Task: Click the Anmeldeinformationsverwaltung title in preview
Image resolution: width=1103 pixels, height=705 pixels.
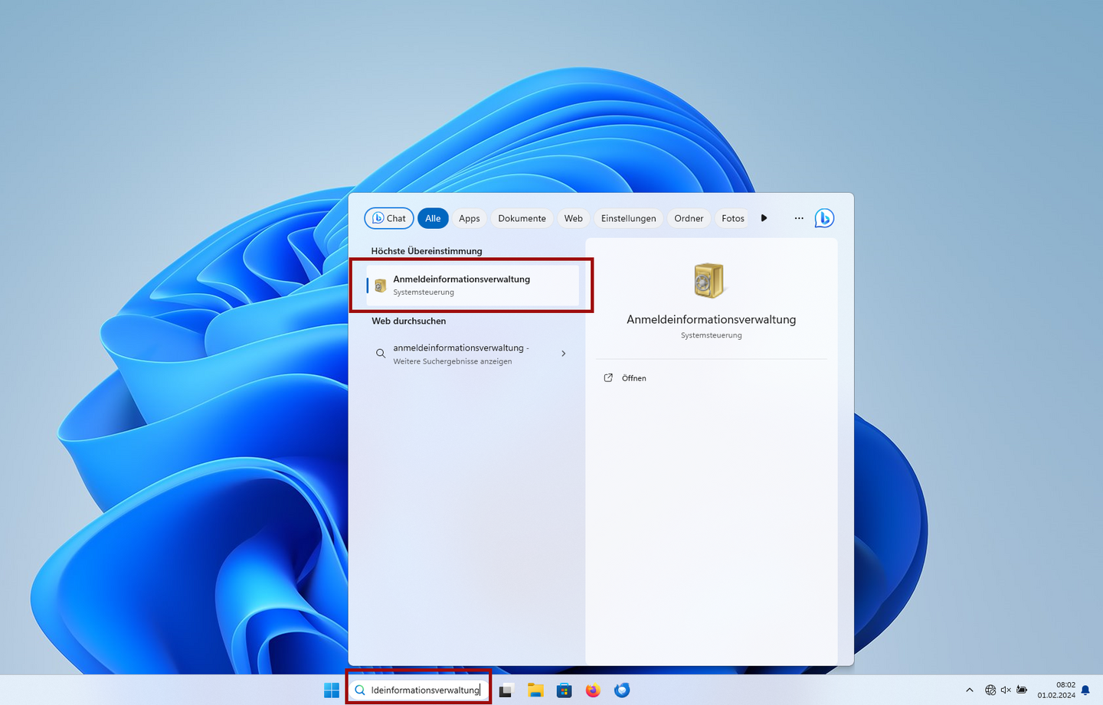Action: pyautogui.click(x=711, y=319)
